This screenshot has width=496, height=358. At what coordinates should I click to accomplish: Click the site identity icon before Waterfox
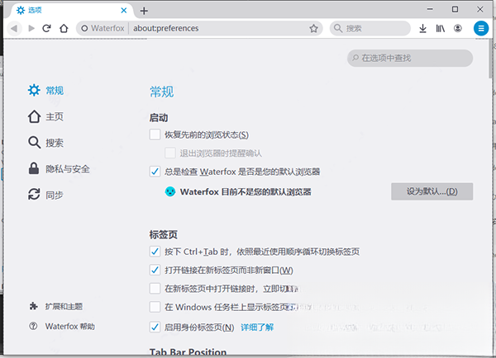click(84, 28)
